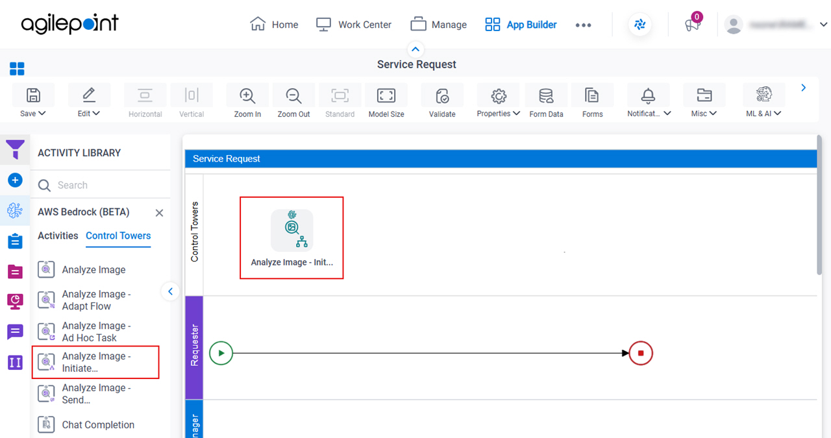Click the filter funnel sidebar icon
Image resolution: width=831 pixels, height=438 pixels.
point(15,150)
